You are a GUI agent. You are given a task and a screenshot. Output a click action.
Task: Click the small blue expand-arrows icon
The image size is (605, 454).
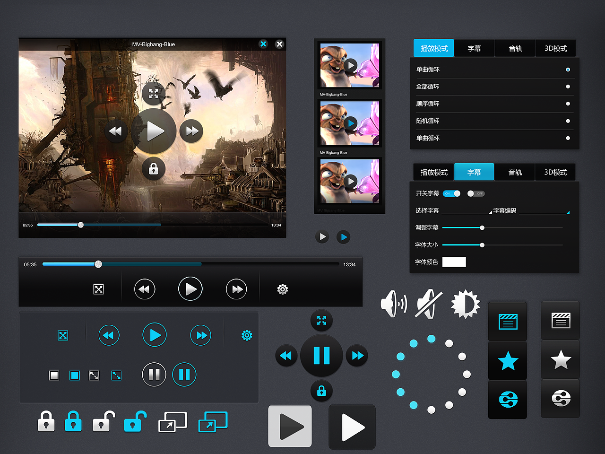point(116,375)
